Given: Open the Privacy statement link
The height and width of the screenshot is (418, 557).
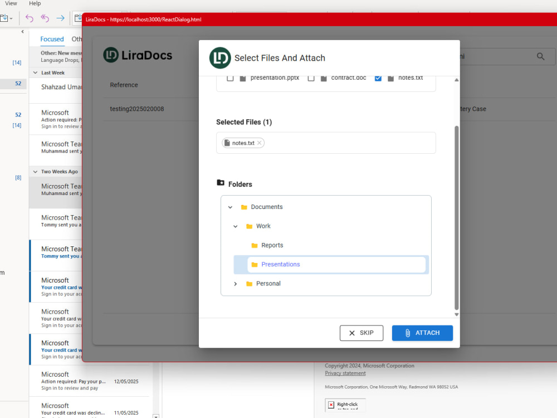Looking at the screenshot, I should point(345,373).
